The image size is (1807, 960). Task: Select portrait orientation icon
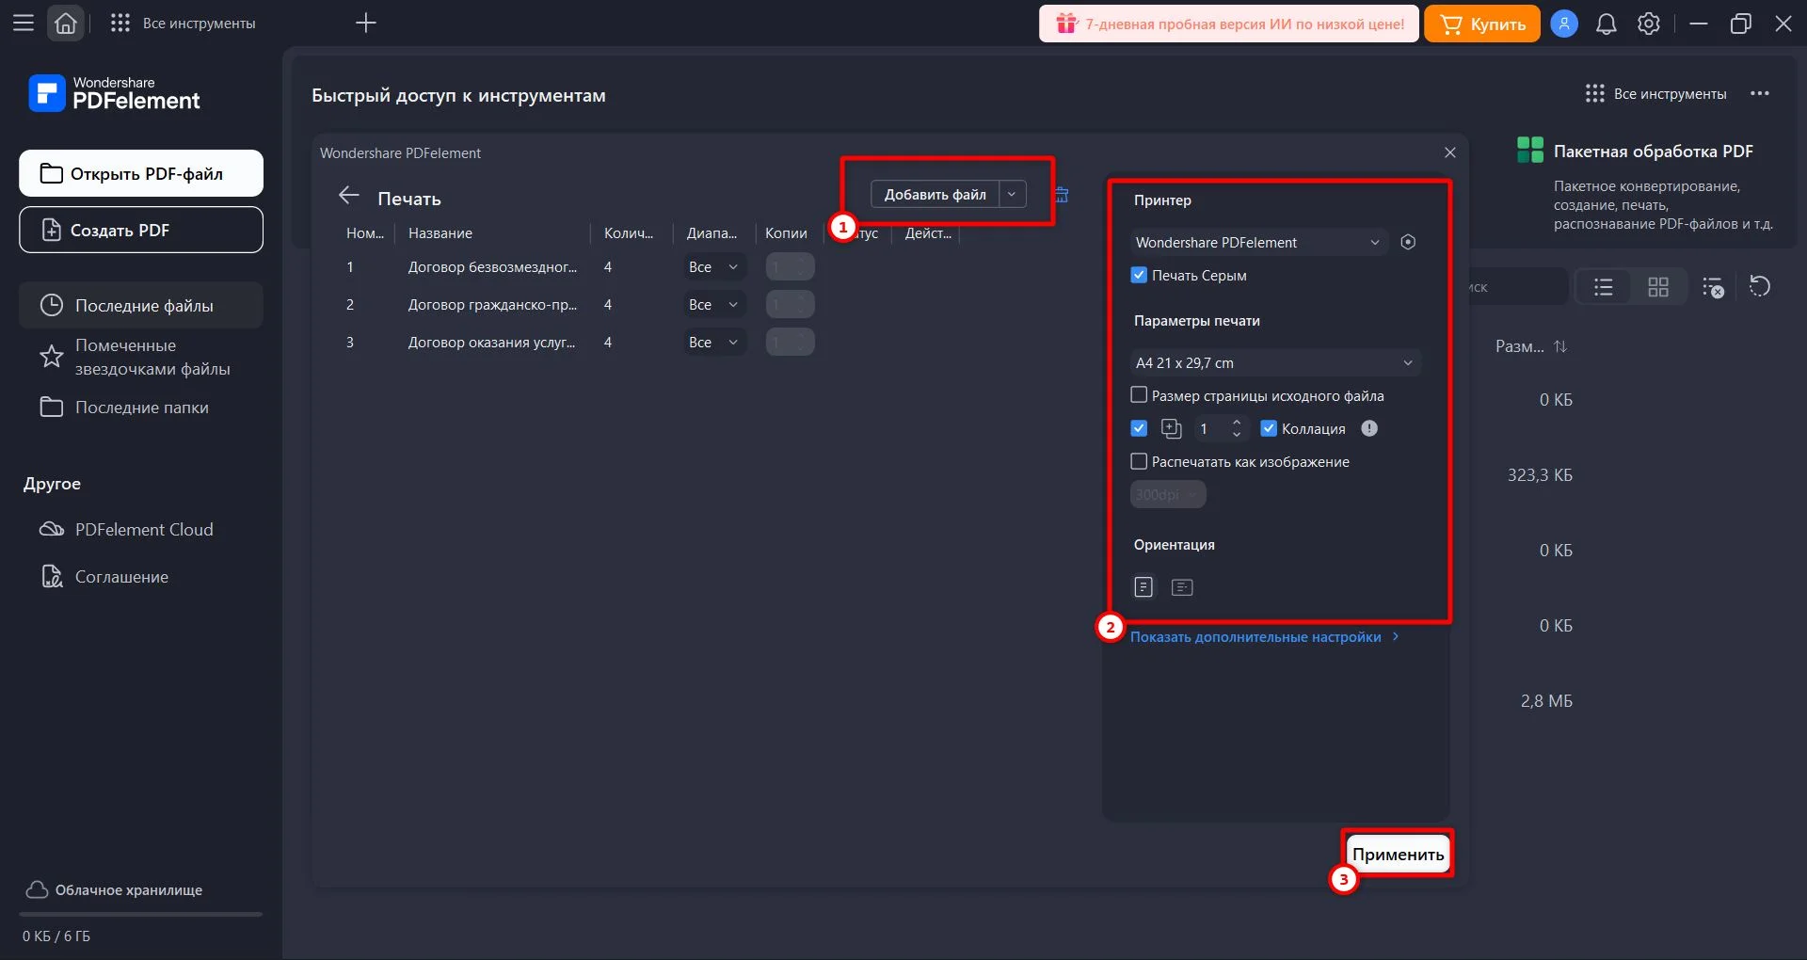(1143, 587)
